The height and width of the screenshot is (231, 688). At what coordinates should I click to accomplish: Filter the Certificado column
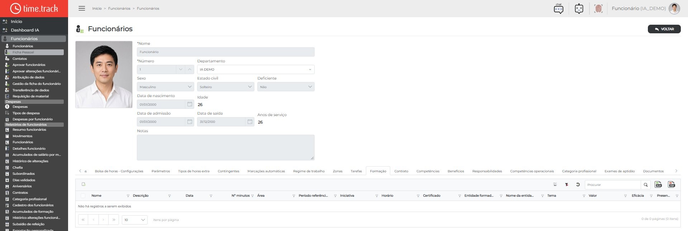(460, 196)
